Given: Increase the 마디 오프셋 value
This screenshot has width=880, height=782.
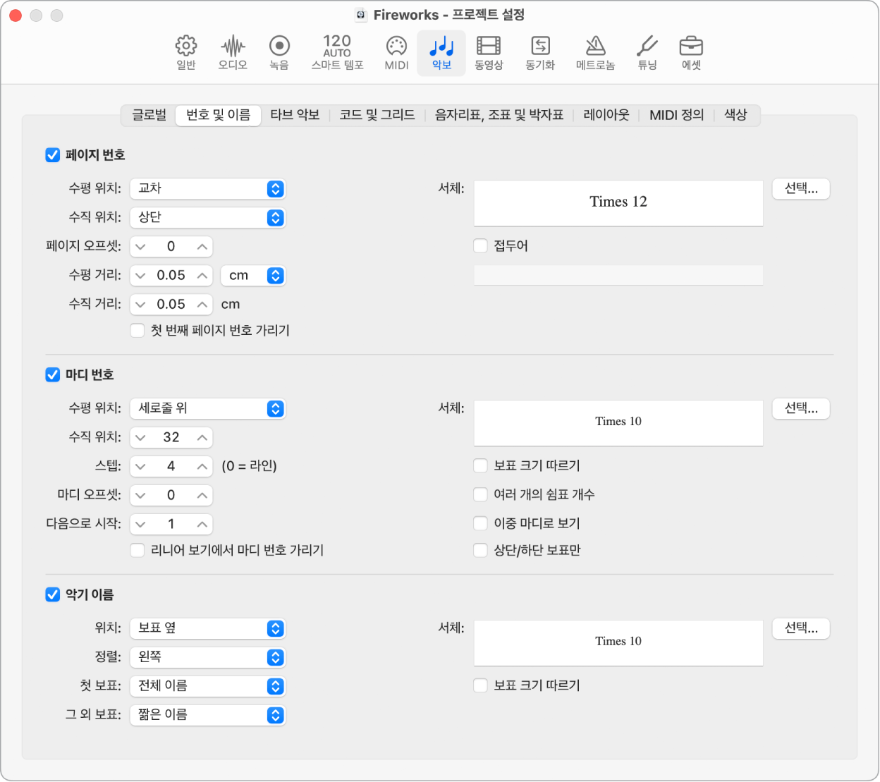Looking at the screenshot, I should (202, 496).
